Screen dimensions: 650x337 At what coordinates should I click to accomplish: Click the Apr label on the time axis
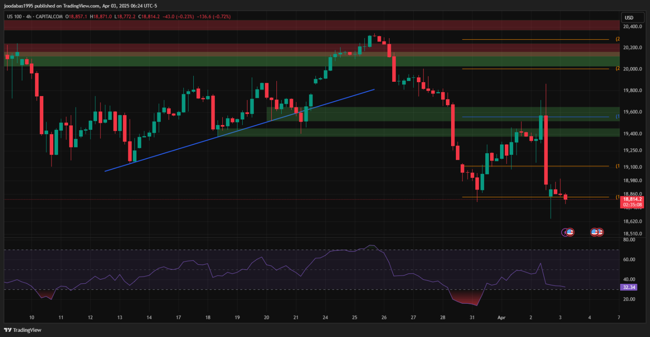pyautogui.click(x=501, y=317)
